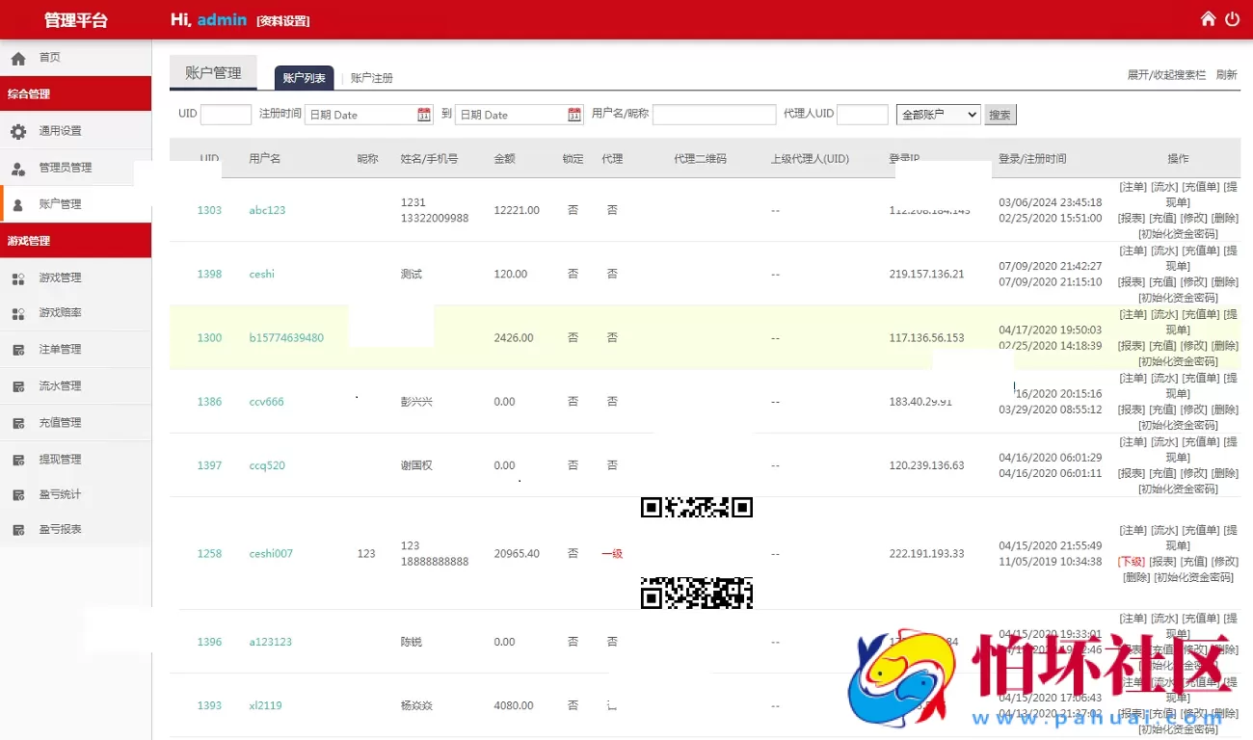Image resolution: width=1253 pixels, height=740 pixels.
Task: Click the 用户名/昵称 input field
Action: pos(717,114)
